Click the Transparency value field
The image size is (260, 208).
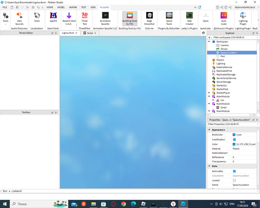click(244, 161)
